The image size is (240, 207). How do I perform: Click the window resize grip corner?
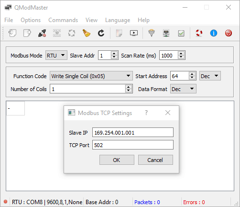click(x=236, y=203)
